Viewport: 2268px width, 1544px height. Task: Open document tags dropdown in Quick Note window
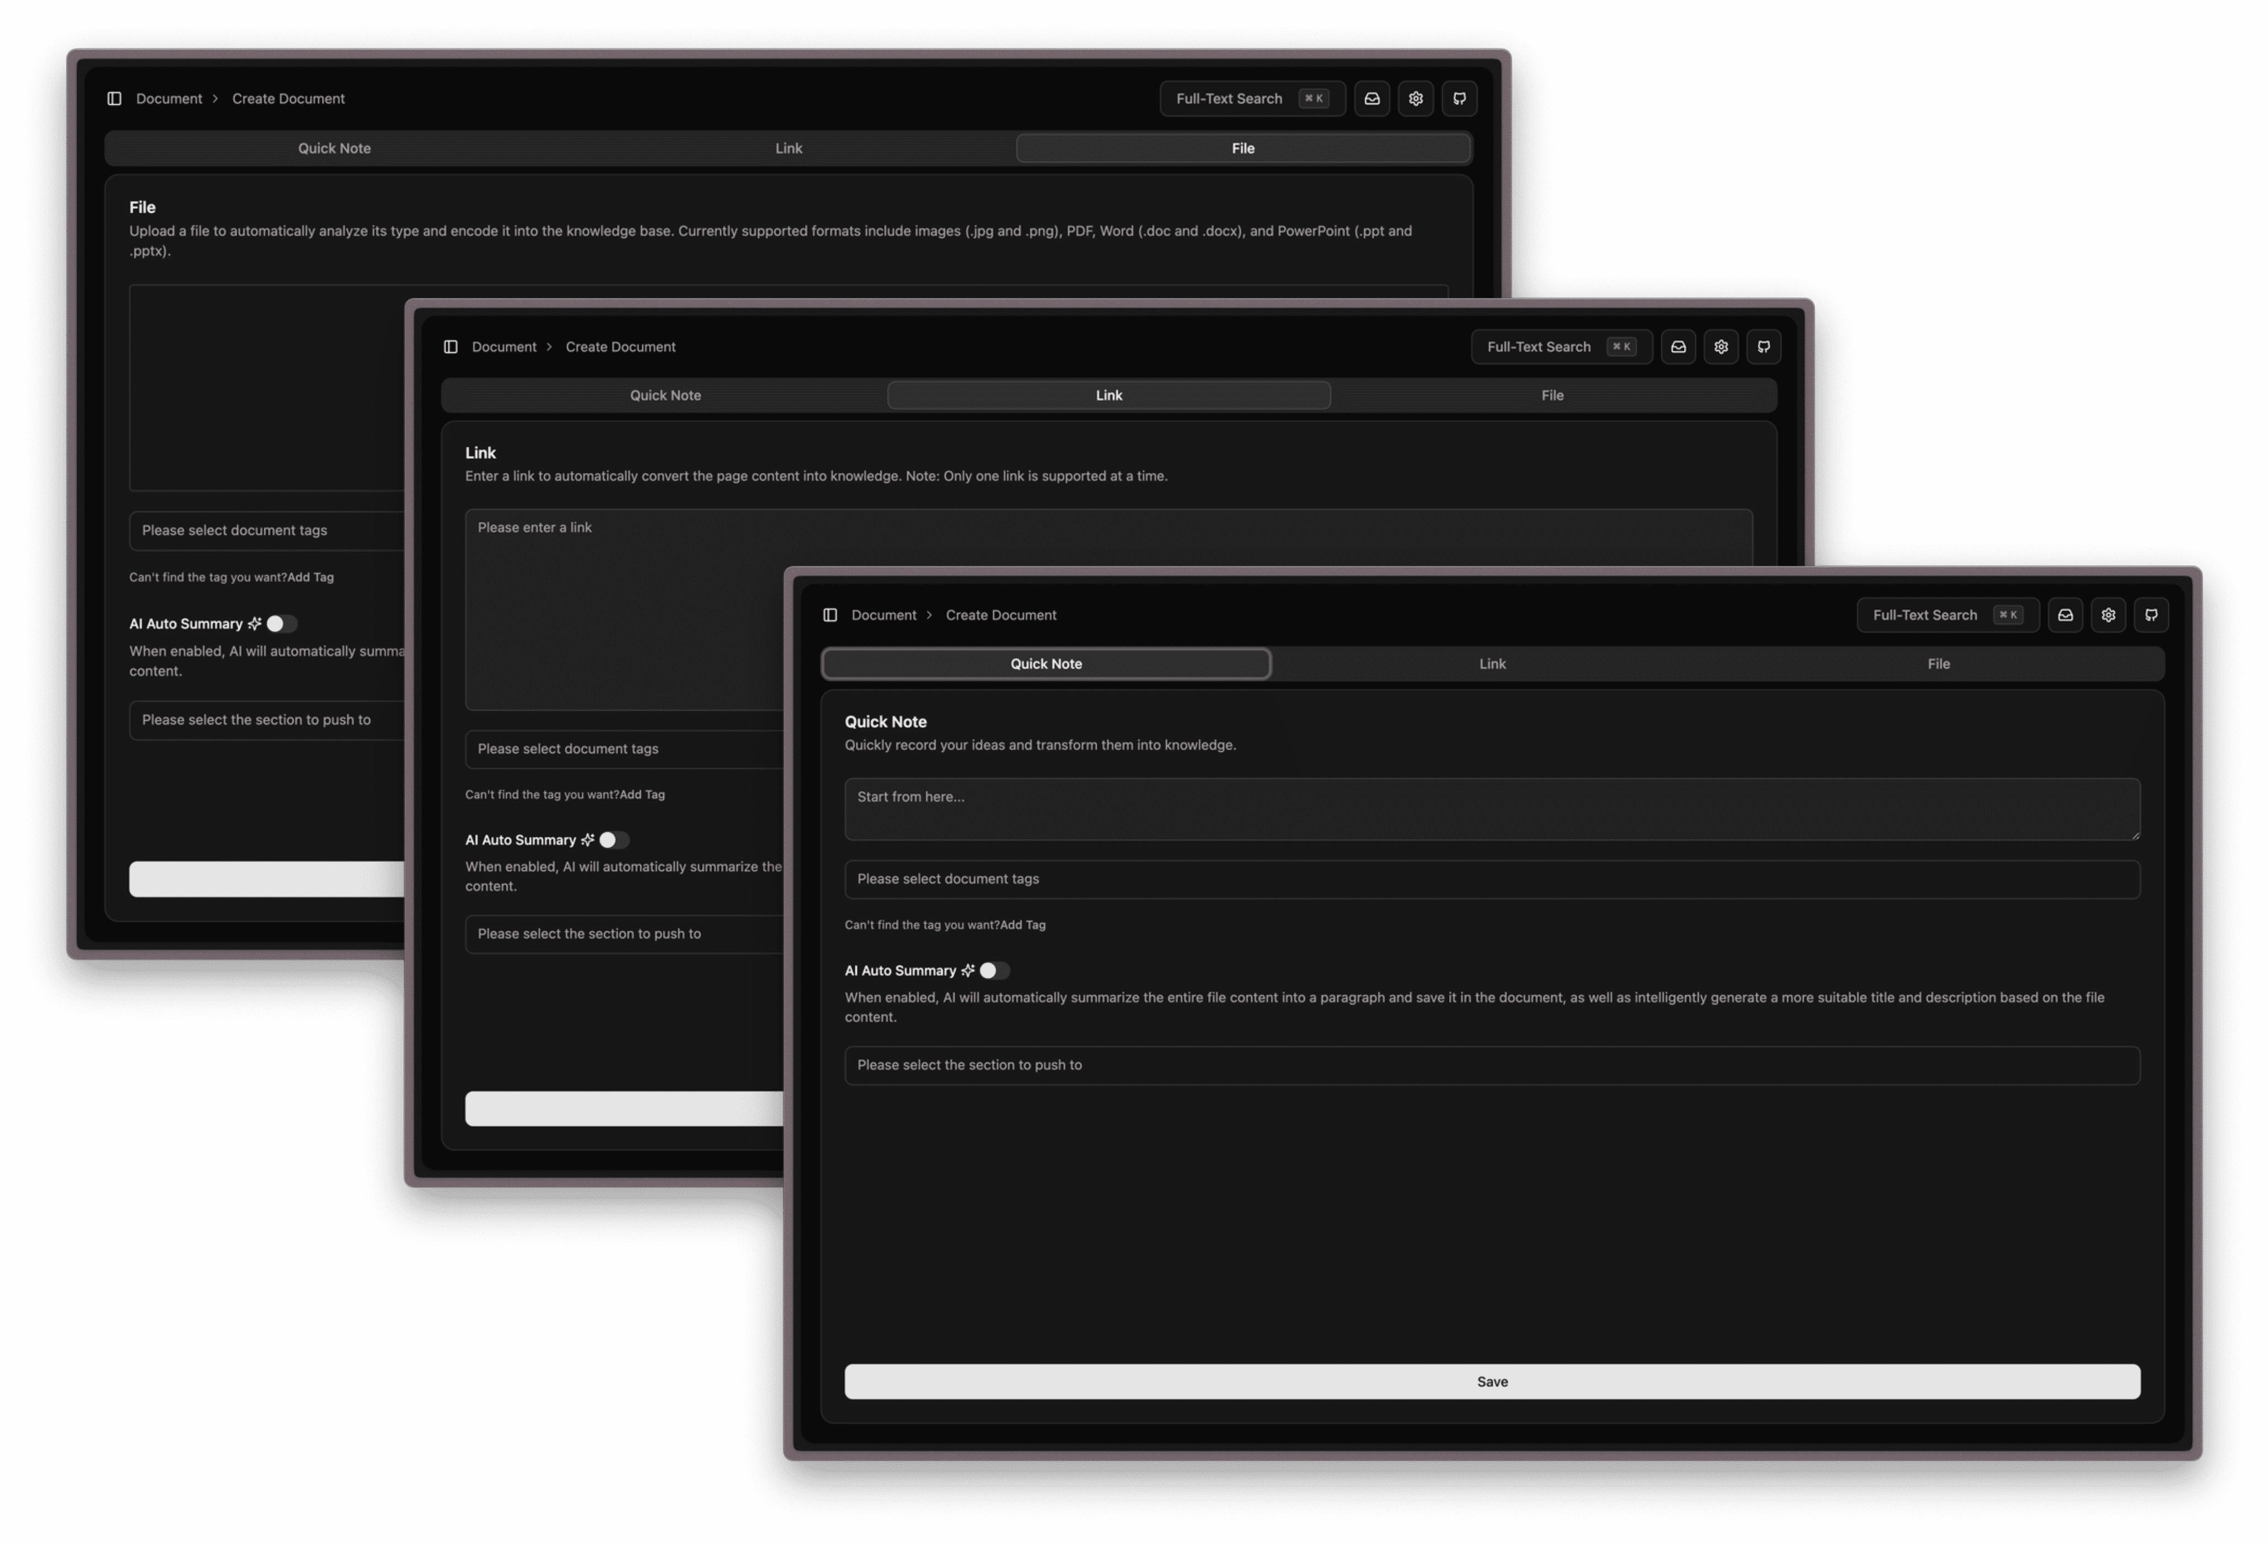[1491, 878]
